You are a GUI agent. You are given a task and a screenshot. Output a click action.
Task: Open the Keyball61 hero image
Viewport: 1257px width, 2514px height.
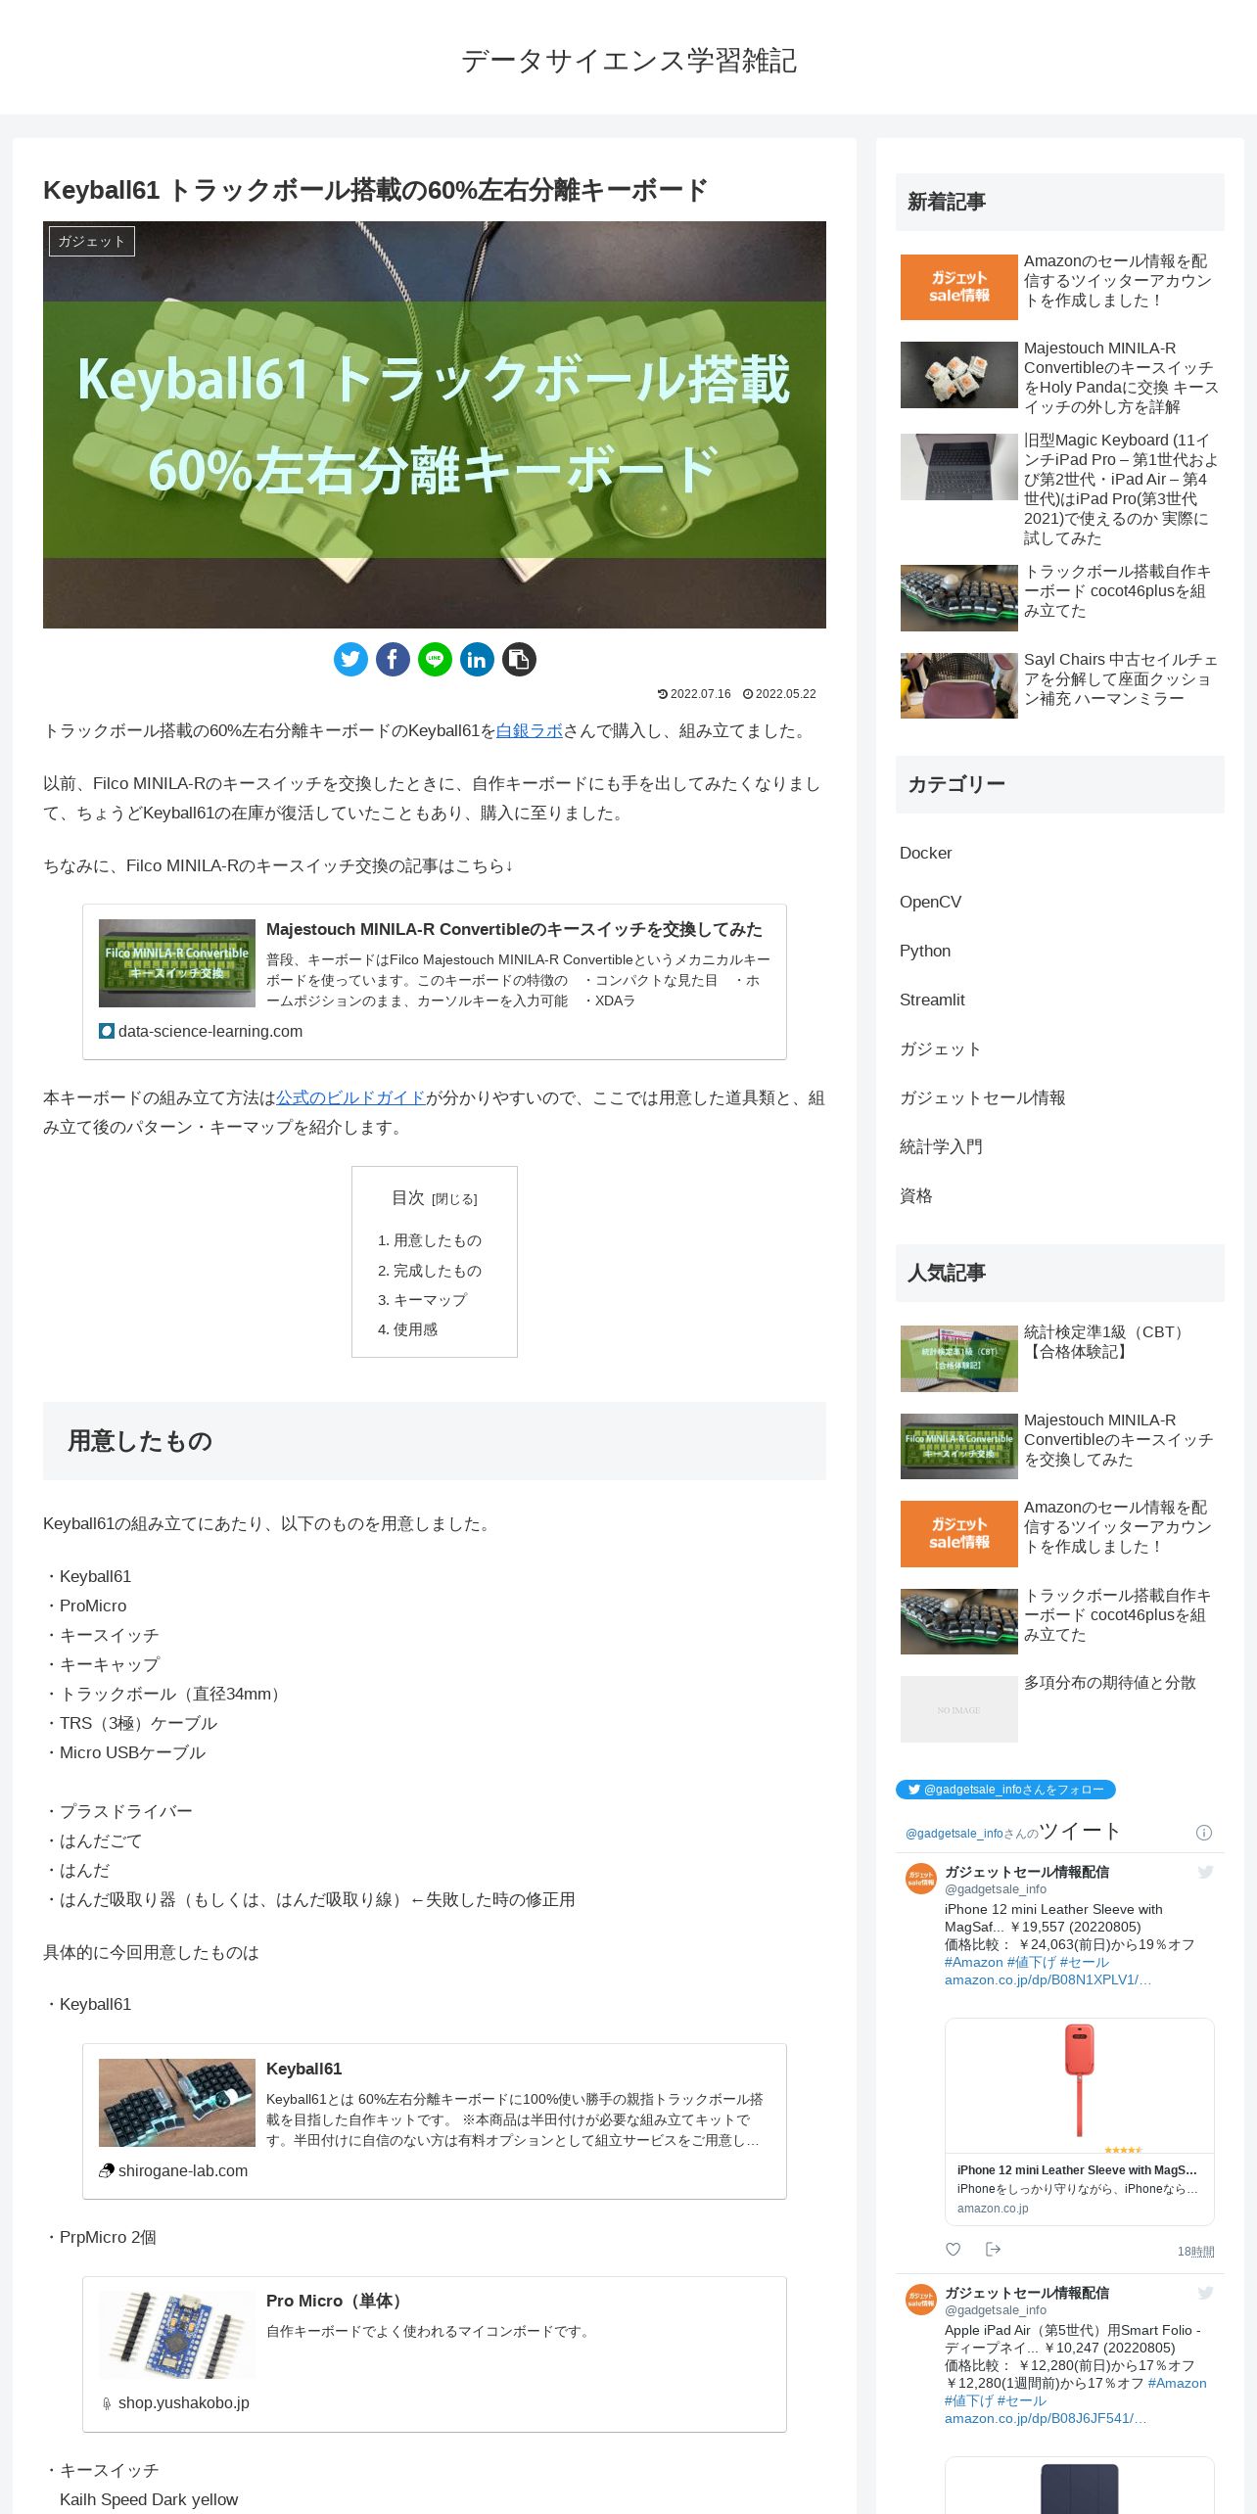pyautogui.click(x=435, y=425)
